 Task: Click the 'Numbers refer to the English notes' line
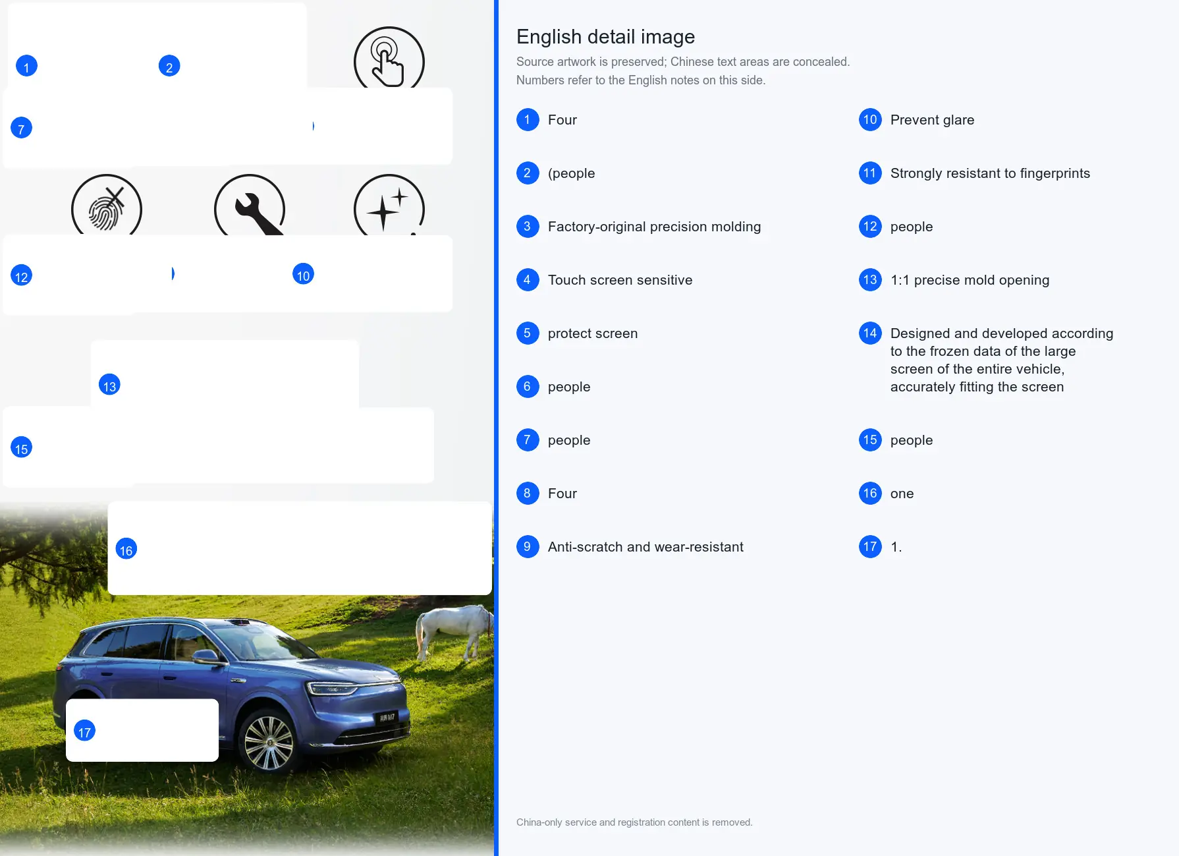(x=641, y=80)
